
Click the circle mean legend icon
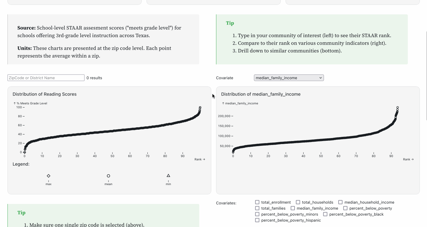pos(108,176)
